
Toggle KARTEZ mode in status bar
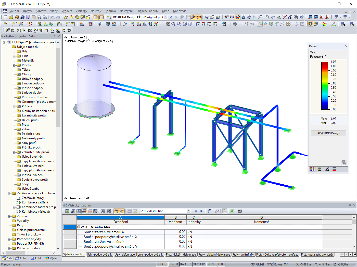186,264
